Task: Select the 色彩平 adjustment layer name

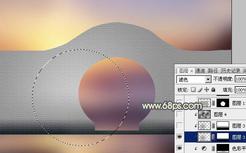Action: [239, 148]
